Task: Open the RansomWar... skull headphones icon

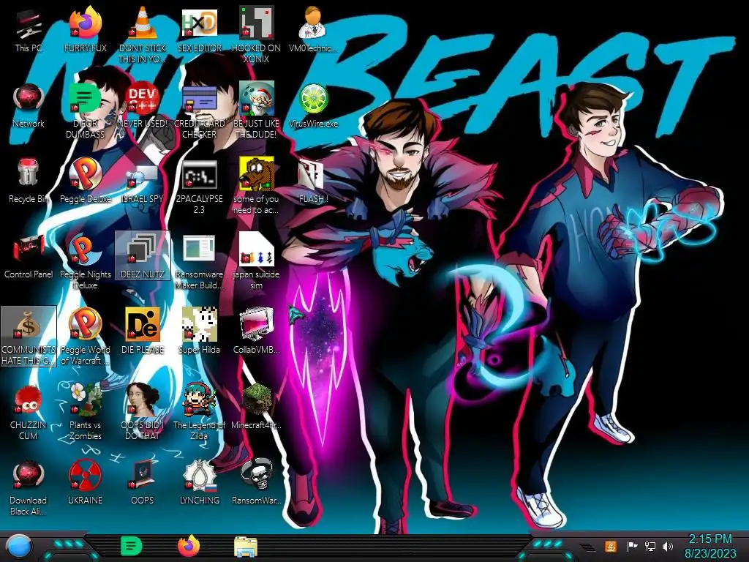Action: point(256,483)
